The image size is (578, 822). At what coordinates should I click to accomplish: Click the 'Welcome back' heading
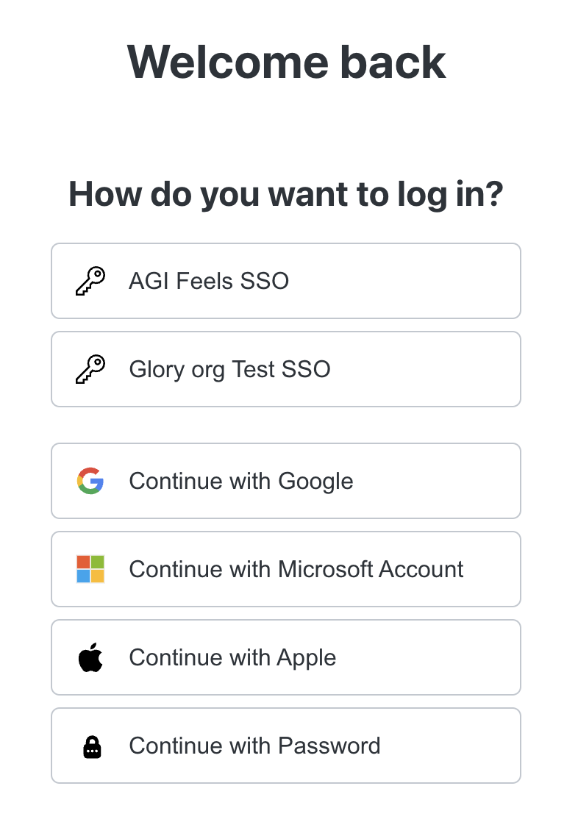[x=286, y=62]
